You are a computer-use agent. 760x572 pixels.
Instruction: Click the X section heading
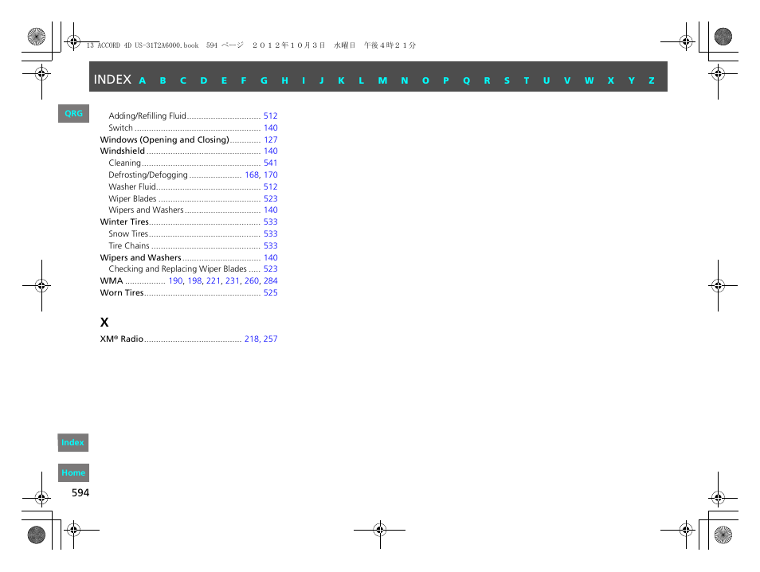(104, 323)
